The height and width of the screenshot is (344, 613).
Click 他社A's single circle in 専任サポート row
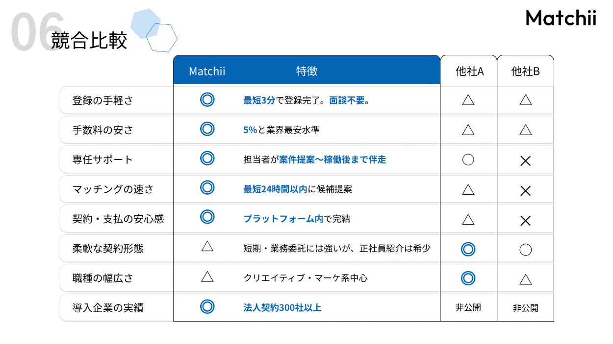tap(468, 160)
